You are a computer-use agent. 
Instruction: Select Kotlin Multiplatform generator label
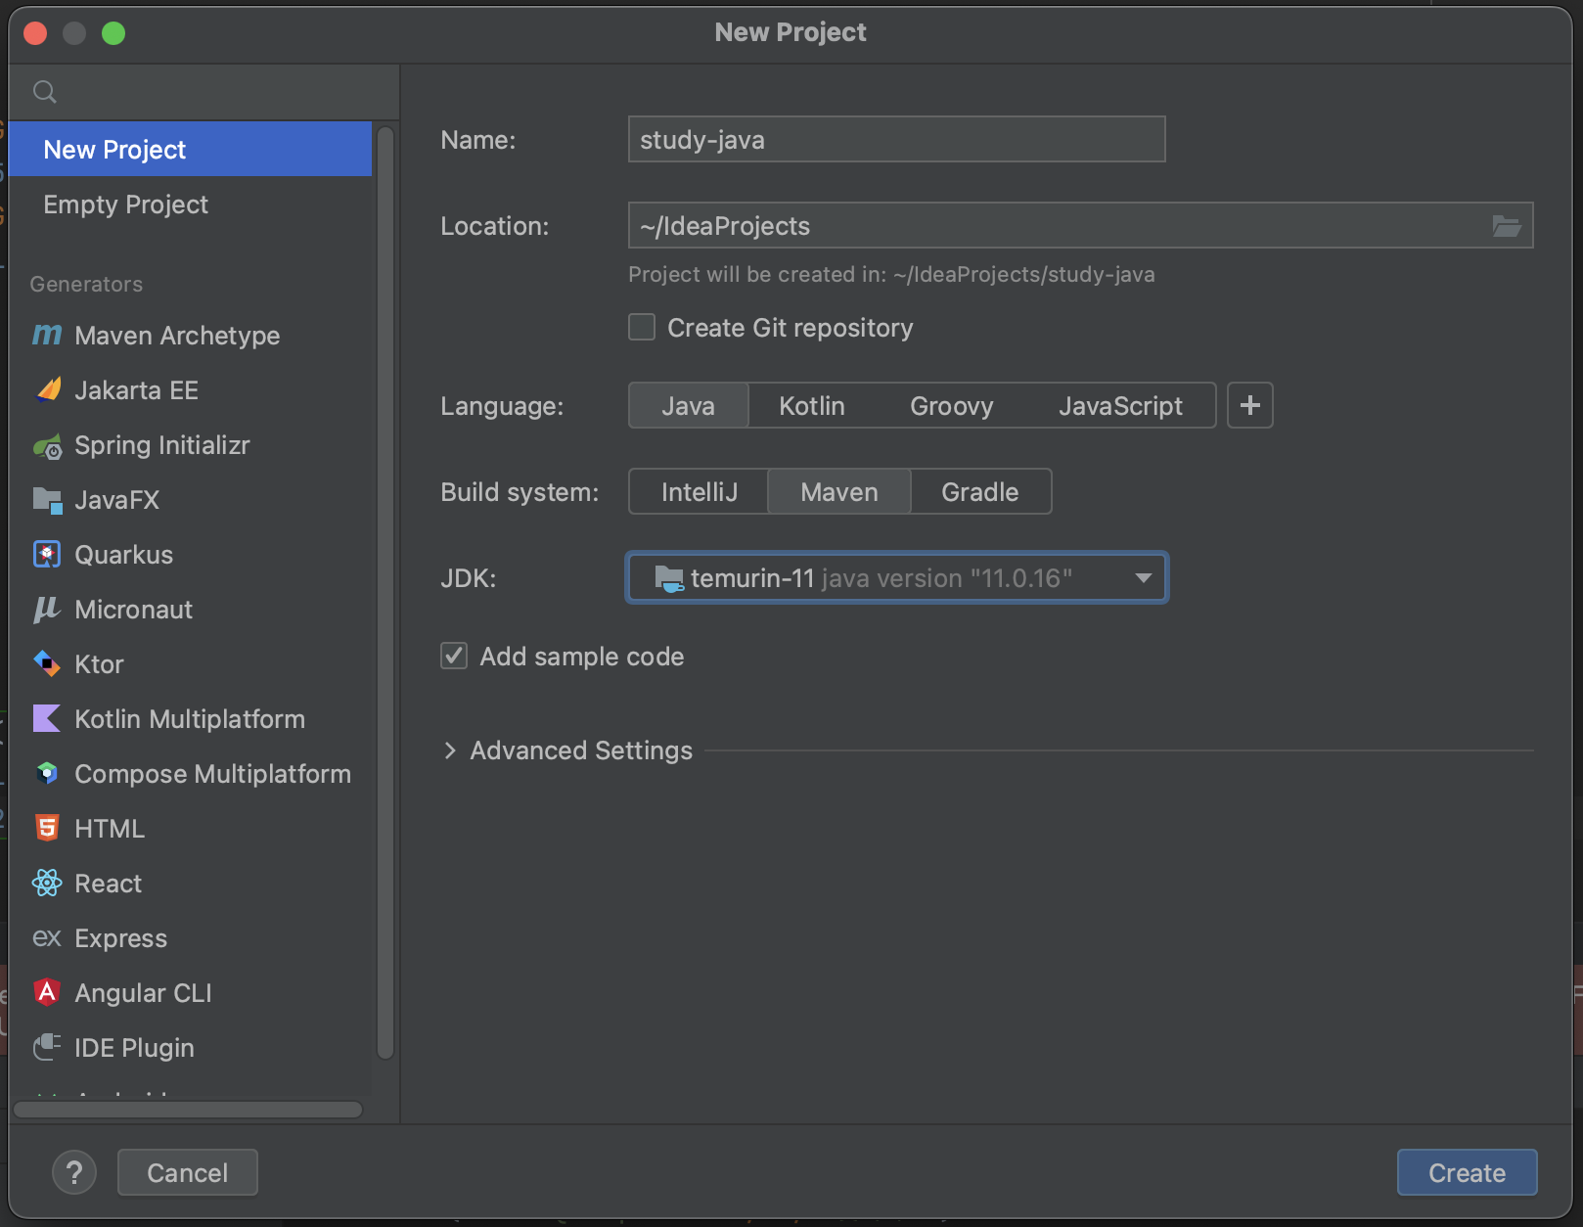(190, 719)
